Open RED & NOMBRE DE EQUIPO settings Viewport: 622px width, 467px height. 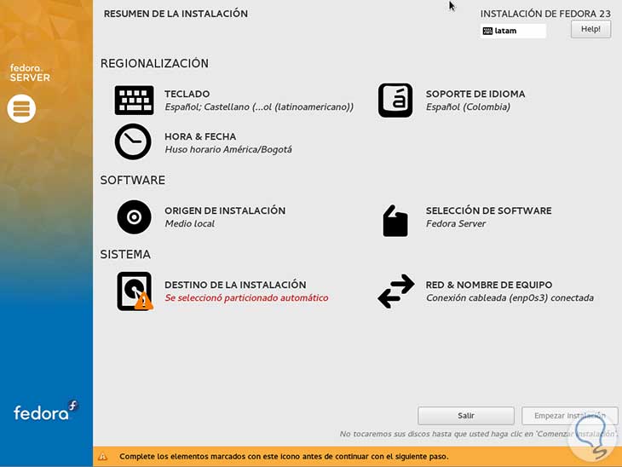point(489,285)
